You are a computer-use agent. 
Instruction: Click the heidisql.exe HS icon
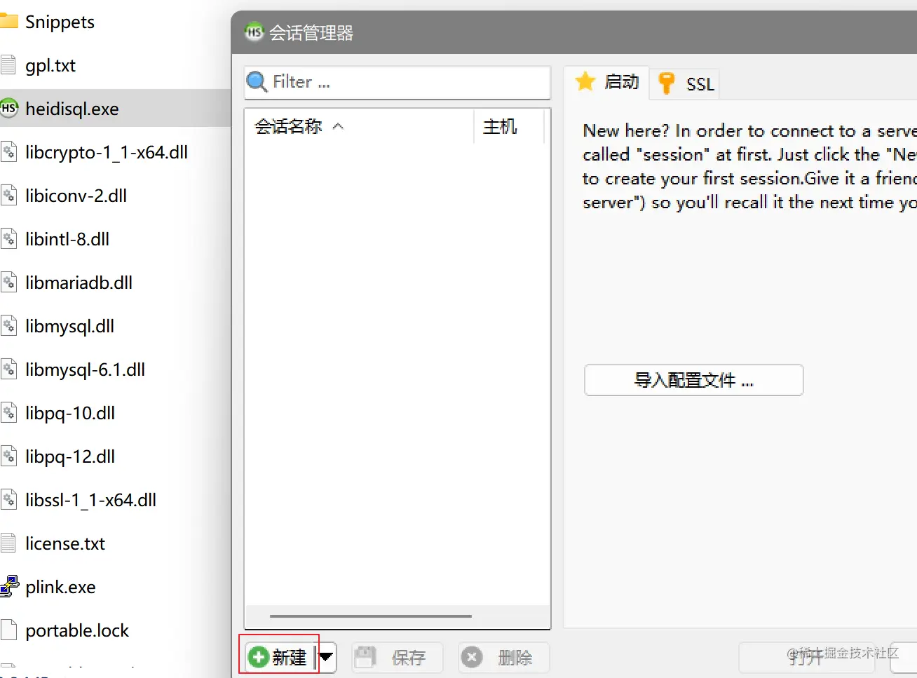point(8,108)
